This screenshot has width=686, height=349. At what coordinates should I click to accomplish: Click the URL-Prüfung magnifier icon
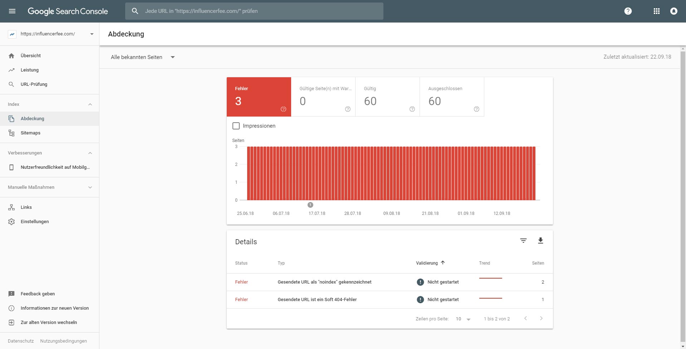[11, 84]
